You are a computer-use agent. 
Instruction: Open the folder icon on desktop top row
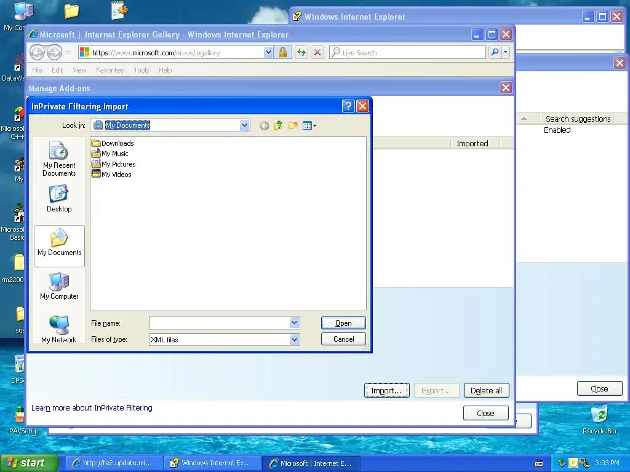[71, 11]
